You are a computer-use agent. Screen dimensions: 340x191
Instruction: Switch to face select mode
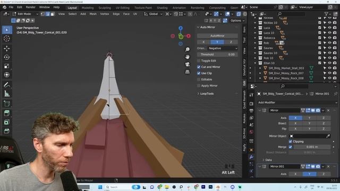53,14
